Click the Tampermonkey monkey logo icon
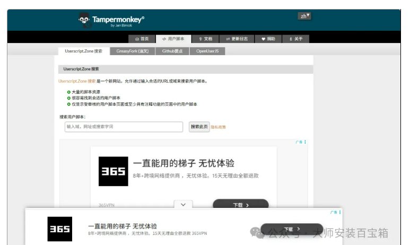Screen dimensions: 410x245 pyautogui.click(x=85, y=20)
